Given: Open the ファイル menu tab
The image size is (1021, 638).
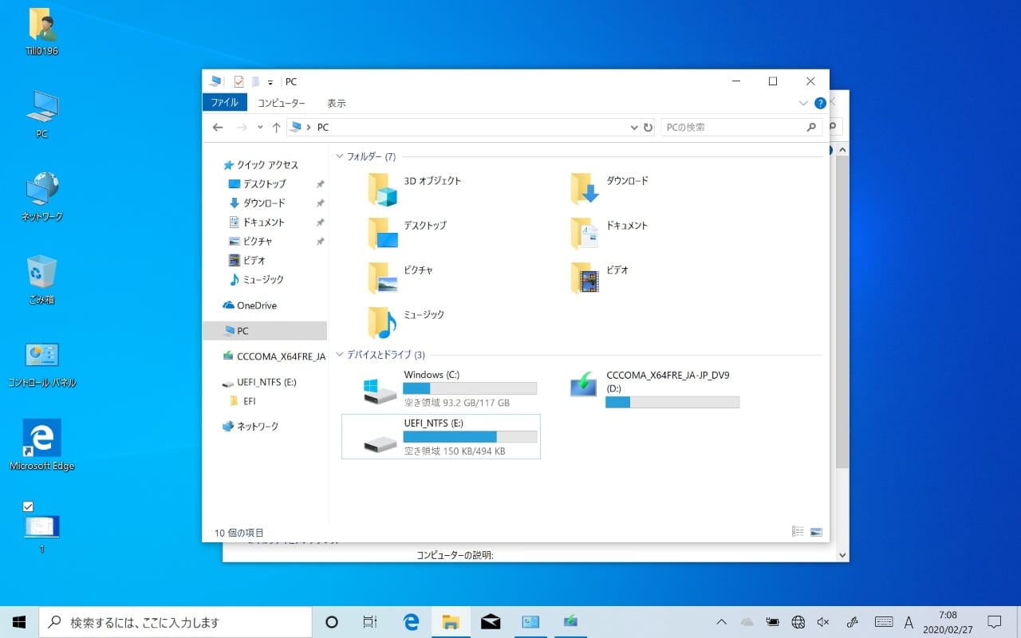Looking at the screenshot, I should (224, 103).
